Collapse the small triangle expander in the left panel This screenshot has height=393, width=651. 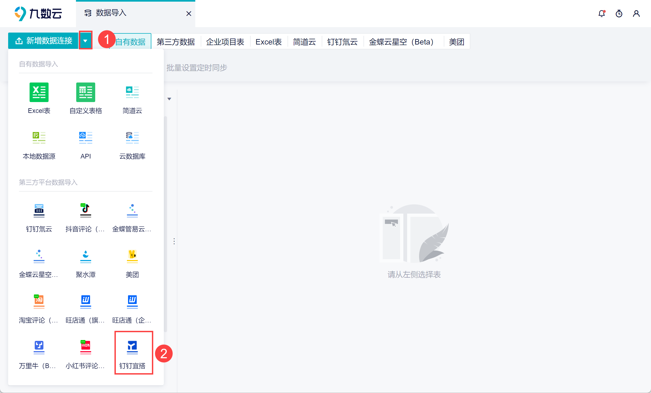pyautogui.click(x=169, y=99)
